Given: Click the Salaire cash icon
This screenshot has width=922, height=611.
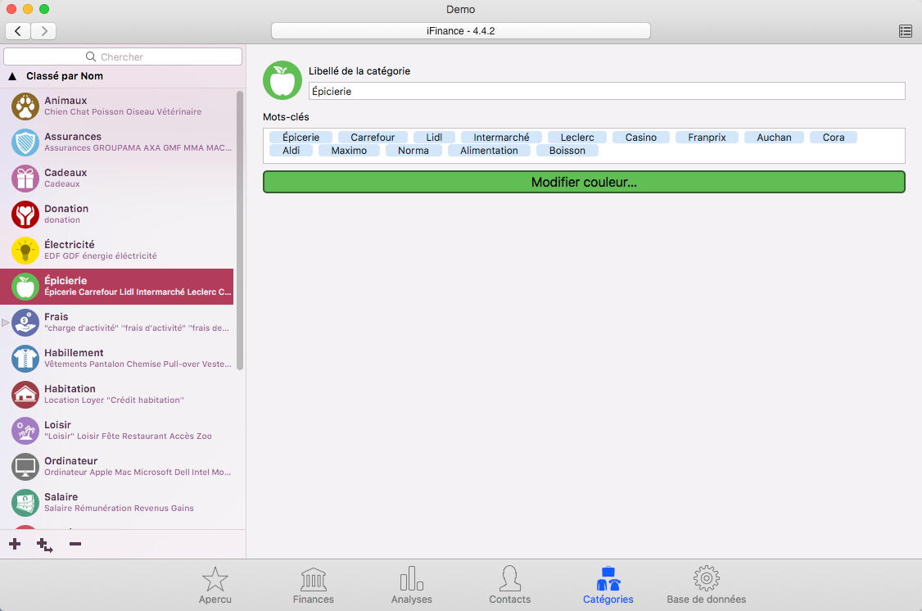Looking at the screenshot, I should point(25,503).
